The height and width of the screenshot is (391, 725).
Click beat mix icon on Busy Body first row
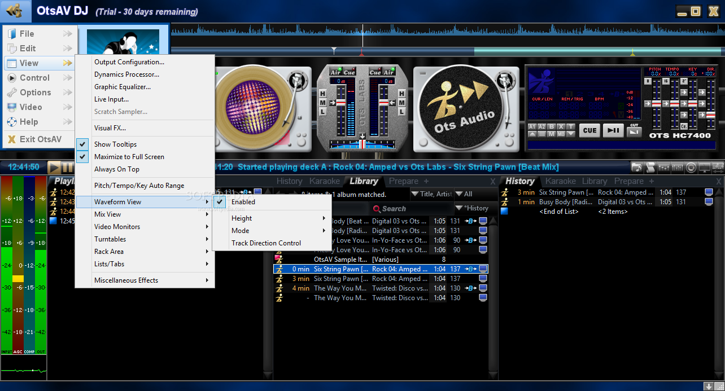point(470,221)
